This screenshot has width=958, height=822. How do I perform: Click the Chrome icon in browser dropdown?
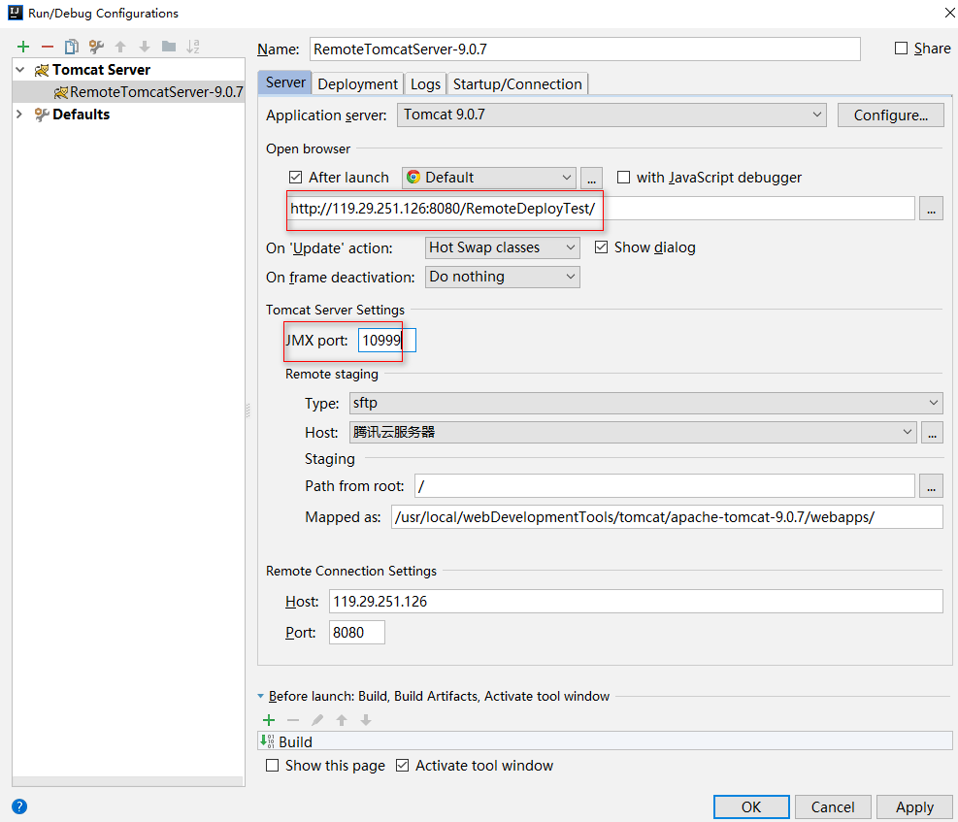[413, 177]
